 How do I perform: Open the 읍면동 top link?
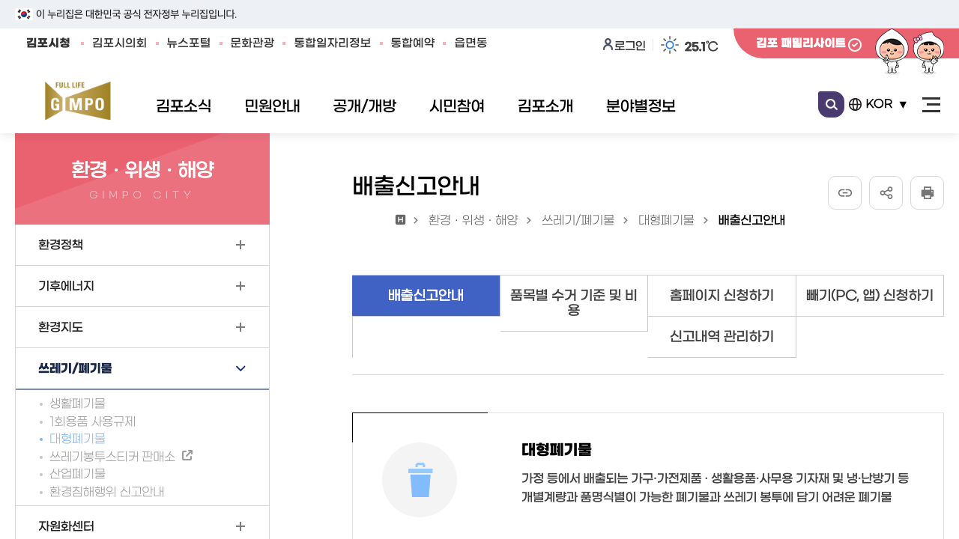[x=471, y=43]
